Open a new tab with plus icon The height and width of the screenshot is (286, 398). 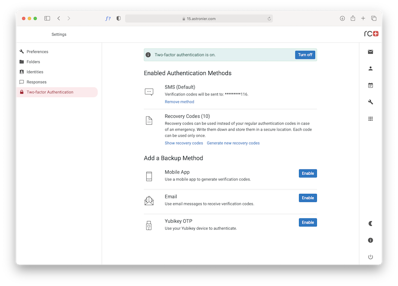pos(363,18)
